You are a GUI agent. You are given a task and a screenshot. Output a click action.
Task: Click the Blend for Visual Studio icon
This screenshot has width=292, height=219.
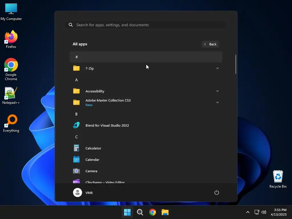(76, 125)
